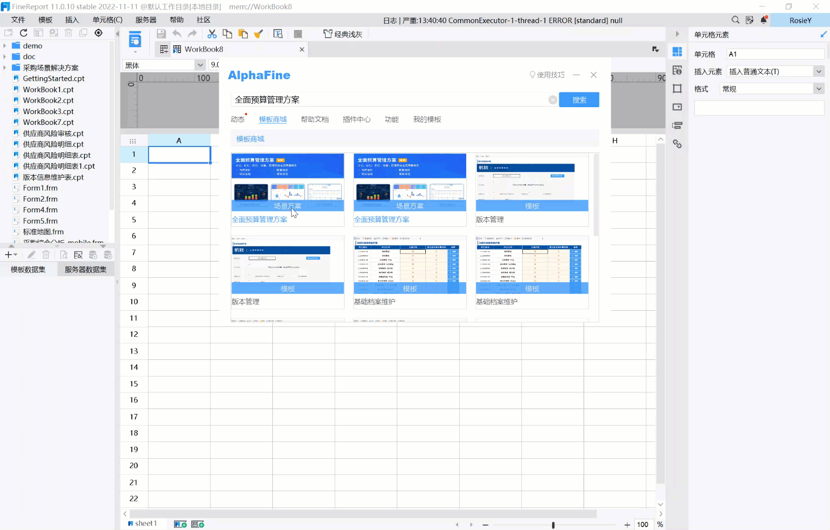Viewport: 830px width, 530px height.
Task: Expand the 采购场景解决方案 folder
Action: point(5,67)
